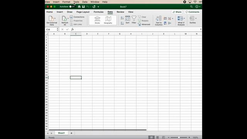Click the Save disk icon

coord(83,7)
